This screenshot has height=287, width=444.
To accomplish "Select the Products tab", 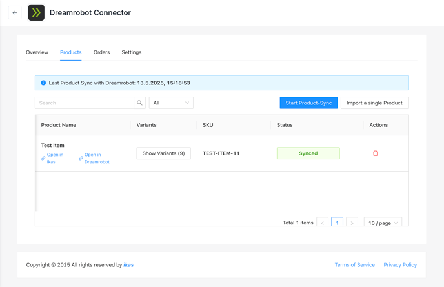I will (71, 52).
